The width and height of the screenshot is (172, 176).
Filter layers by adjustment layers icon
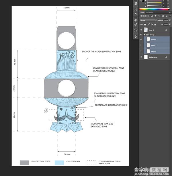coord(156,16)
